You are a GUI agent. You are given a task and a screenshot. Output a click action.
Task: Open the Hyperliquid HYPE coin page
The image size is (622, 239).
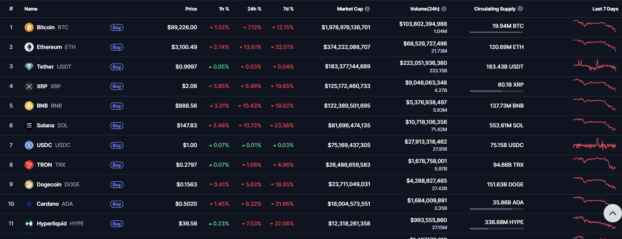(51, 223)
